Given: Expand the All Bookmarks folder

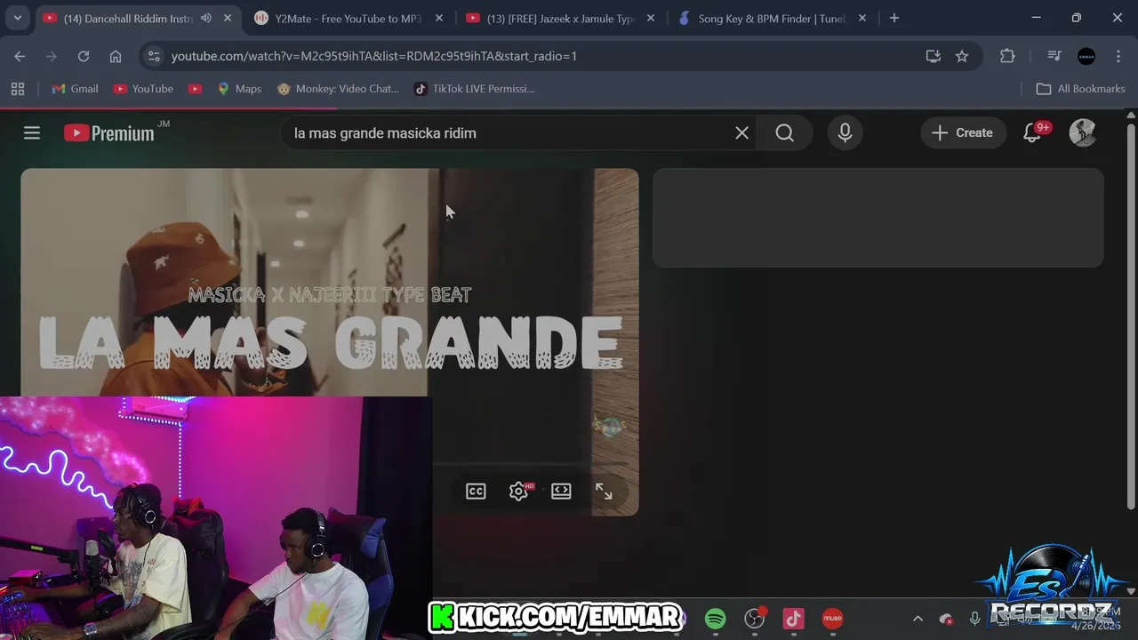Looking at the screenshot, I should (1080, 89).
